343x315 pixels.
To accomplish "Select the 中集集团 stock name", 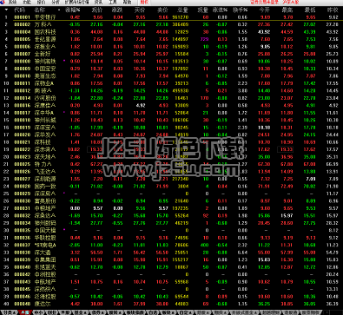I will click(45, 259).
